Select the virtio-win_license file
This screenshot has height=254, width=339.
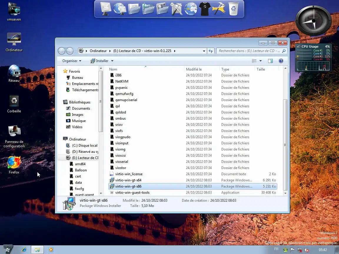click(129, 174)
